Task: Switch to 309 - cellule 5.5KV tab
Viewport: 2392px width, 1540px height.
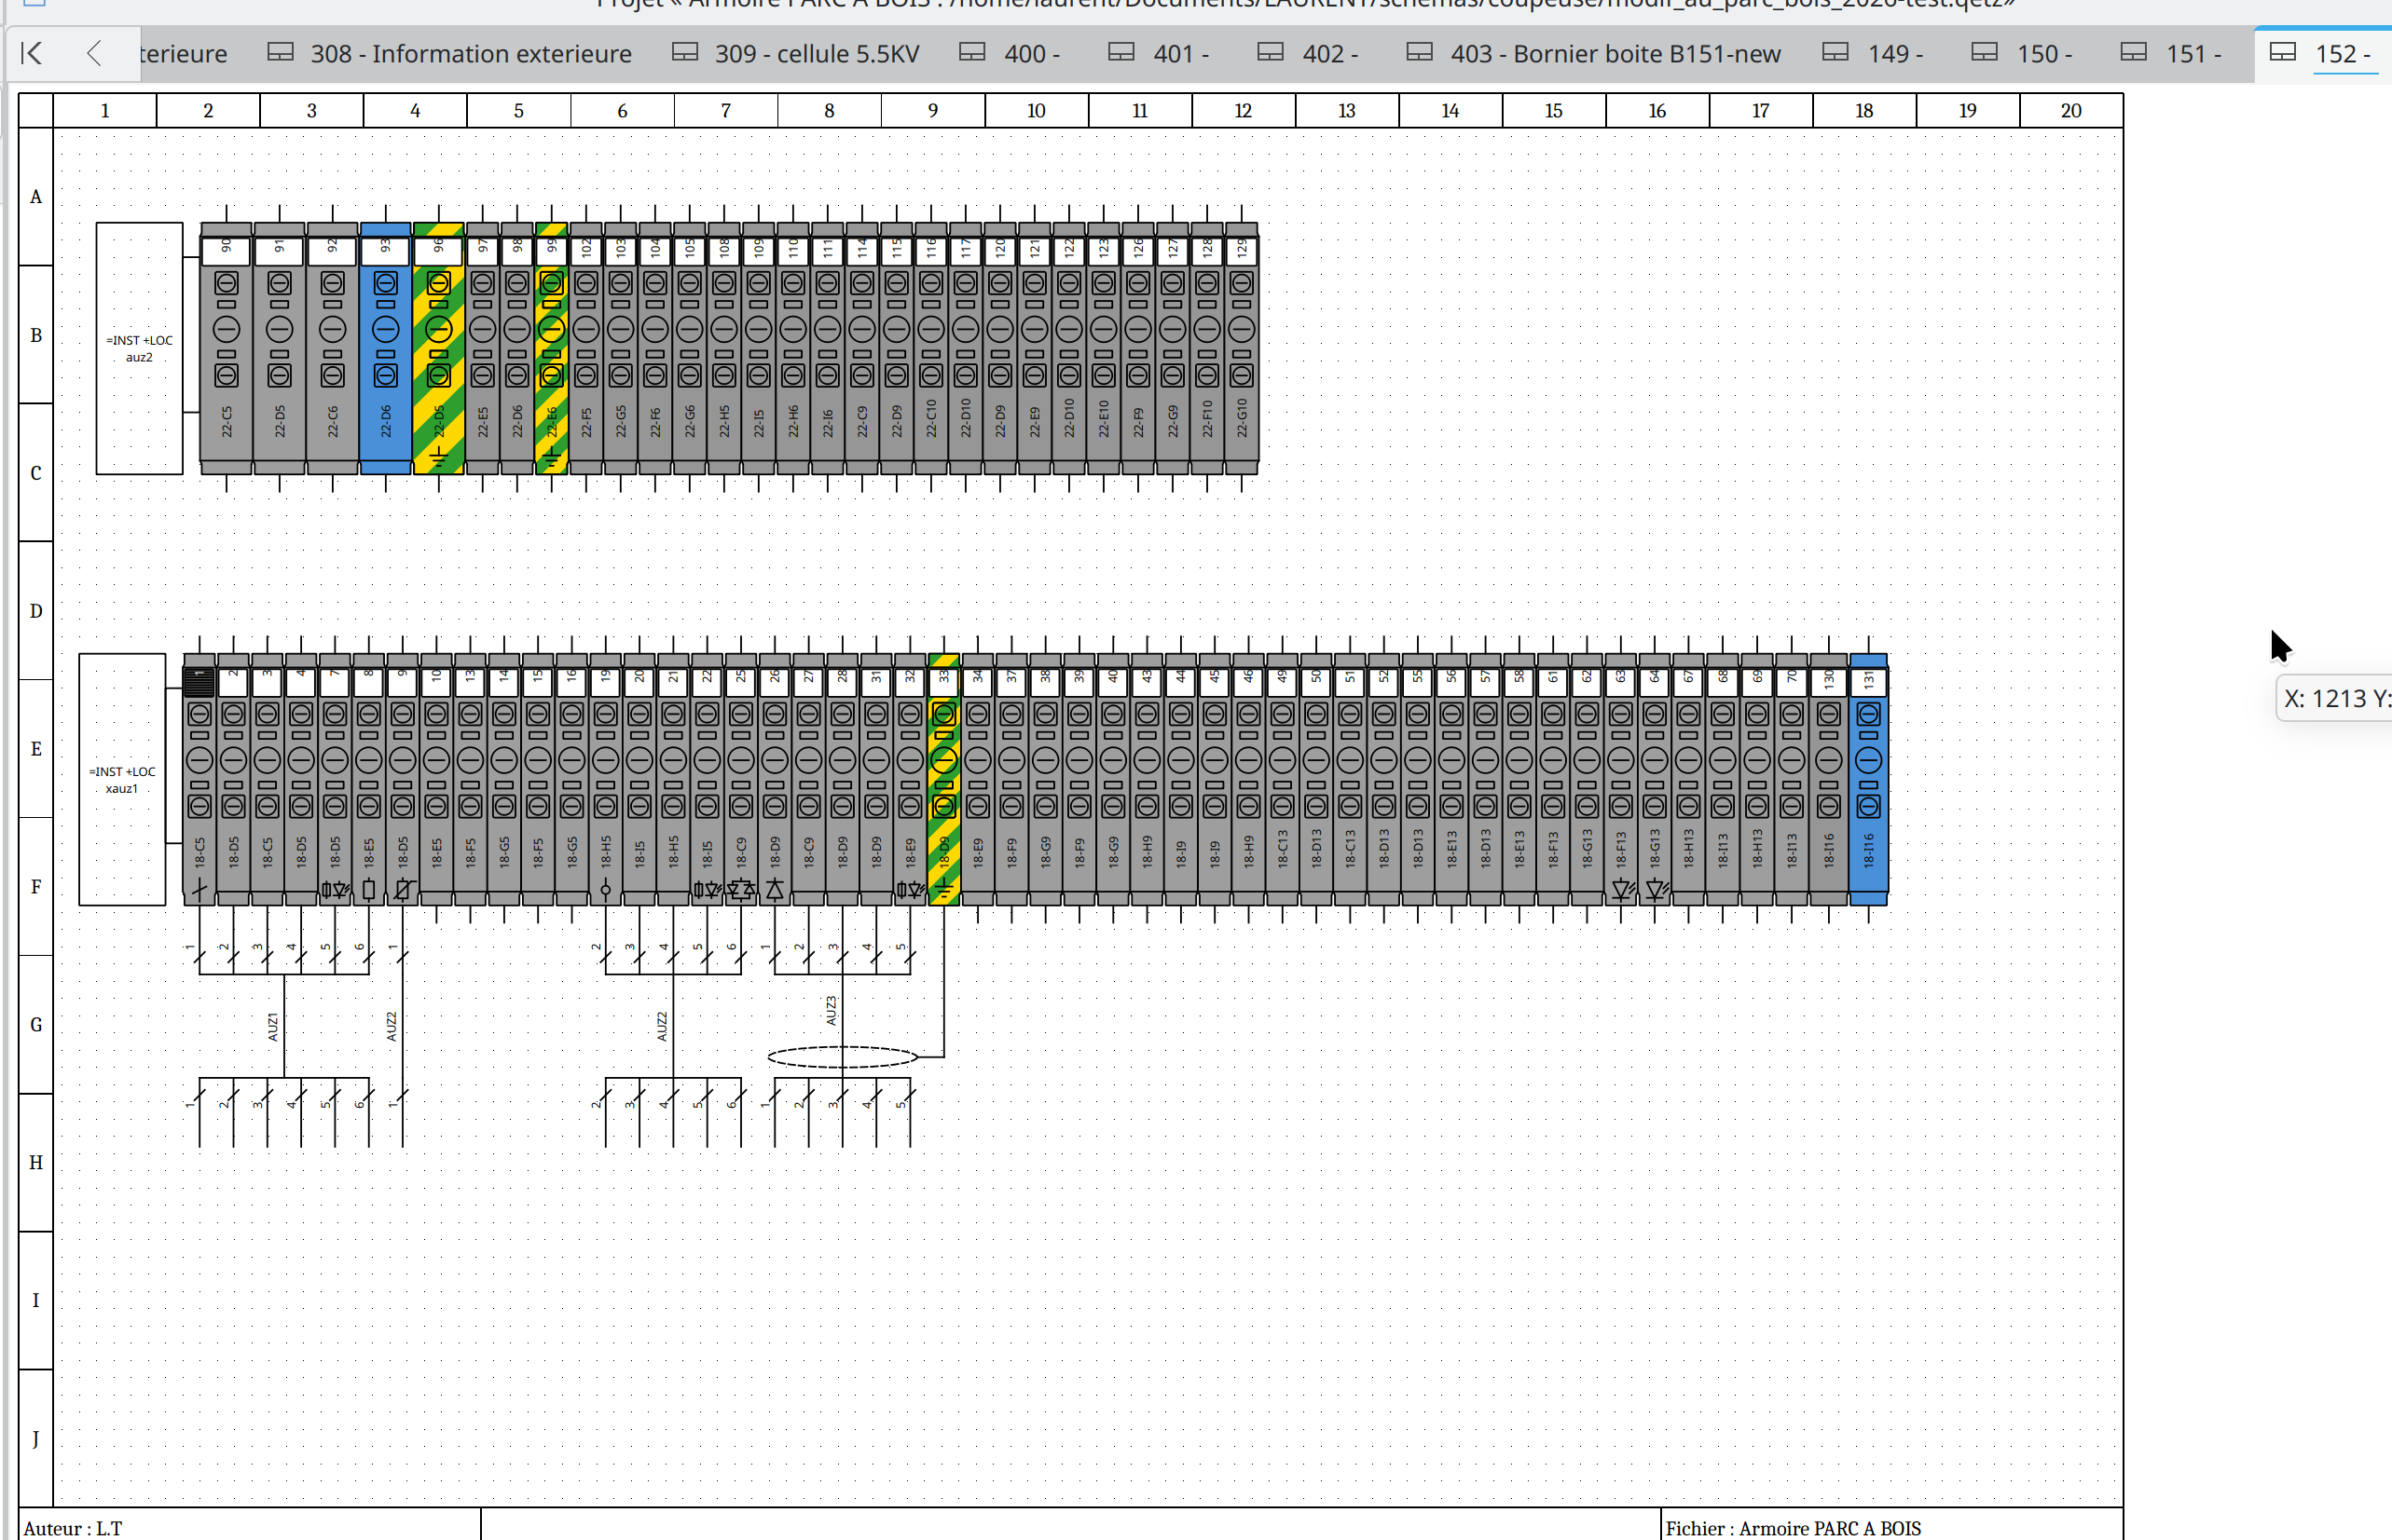Action: [796, 54]
